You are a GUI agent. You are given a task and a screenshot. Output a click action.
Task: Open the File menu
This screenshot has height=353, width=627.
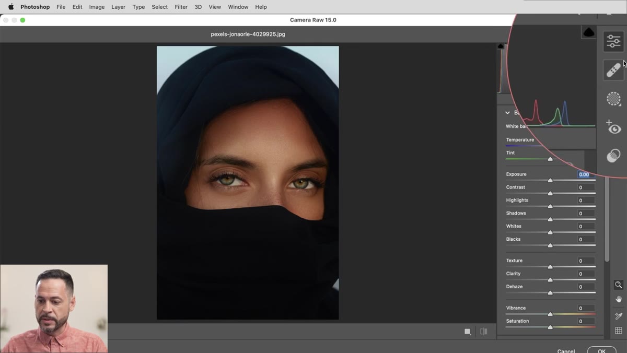point(61,7)
